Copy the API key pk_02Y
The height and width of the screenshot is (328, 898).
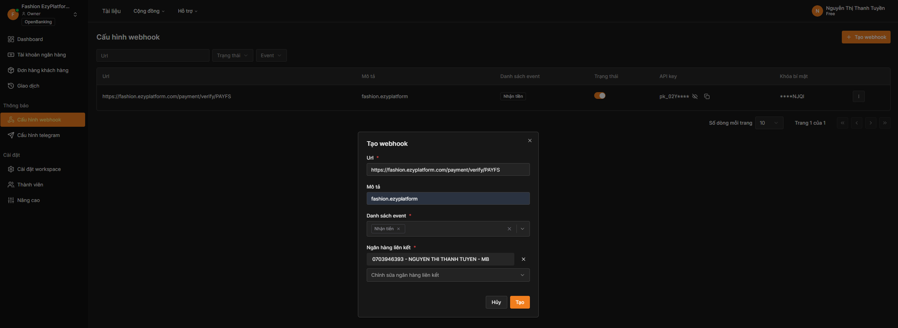707,96
